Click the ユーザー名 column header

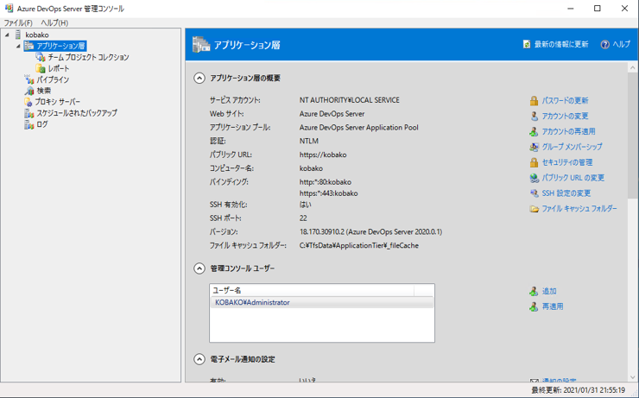tap(313, 290)
